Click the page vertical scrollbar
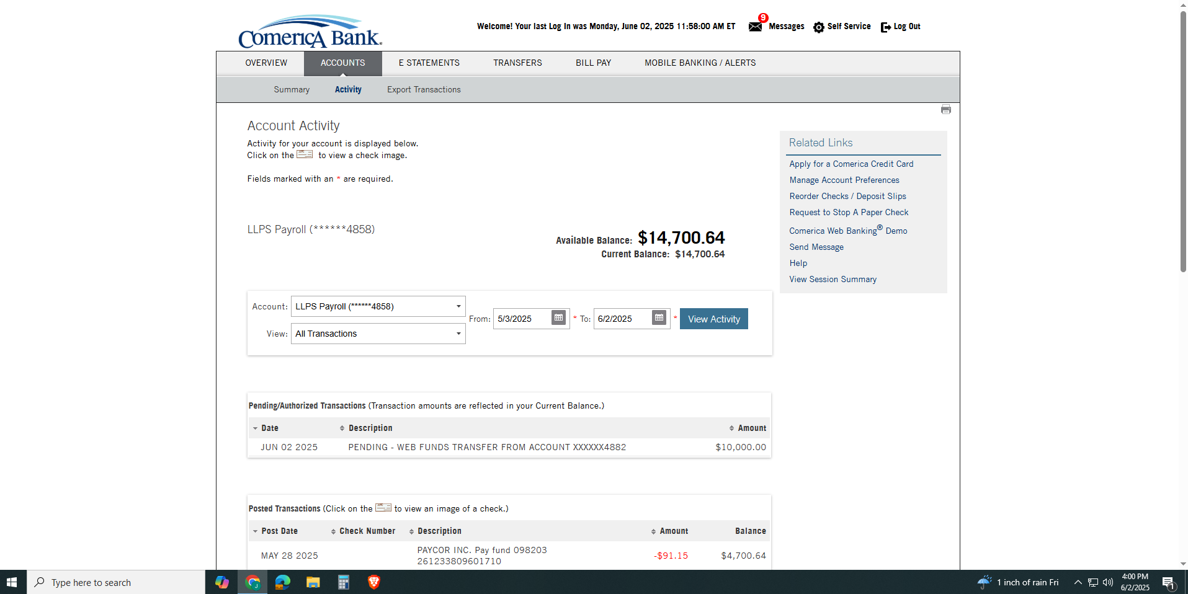Viewport: 1188px width, 594px height. coord(1182,143)
